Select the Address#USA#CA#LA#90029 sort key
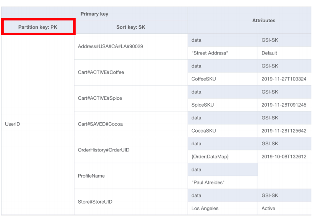The width and height of the screenshot is (314, 217). (110, 46)
